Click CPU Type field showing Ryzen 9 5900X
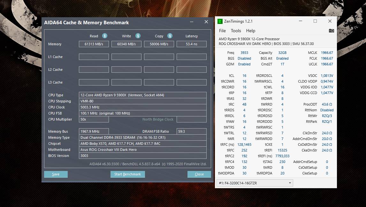 point(143,95)
